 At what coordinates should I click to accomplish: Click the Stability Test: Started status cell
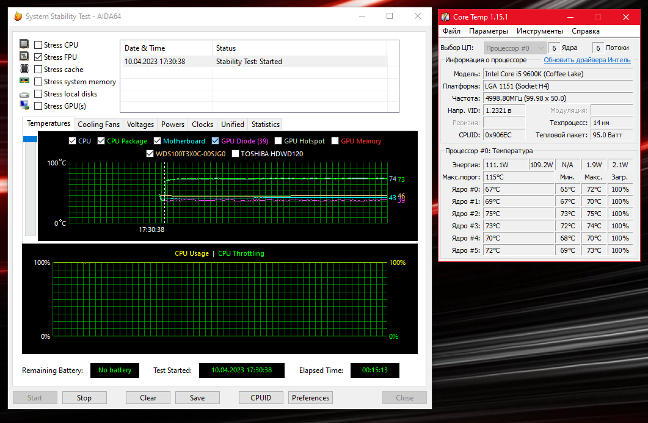click(x=249, y=62)
